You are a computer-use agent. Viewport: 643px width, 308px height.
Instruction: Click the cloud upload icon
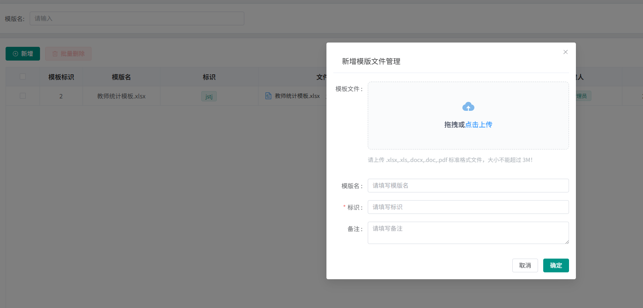(468, 107)
